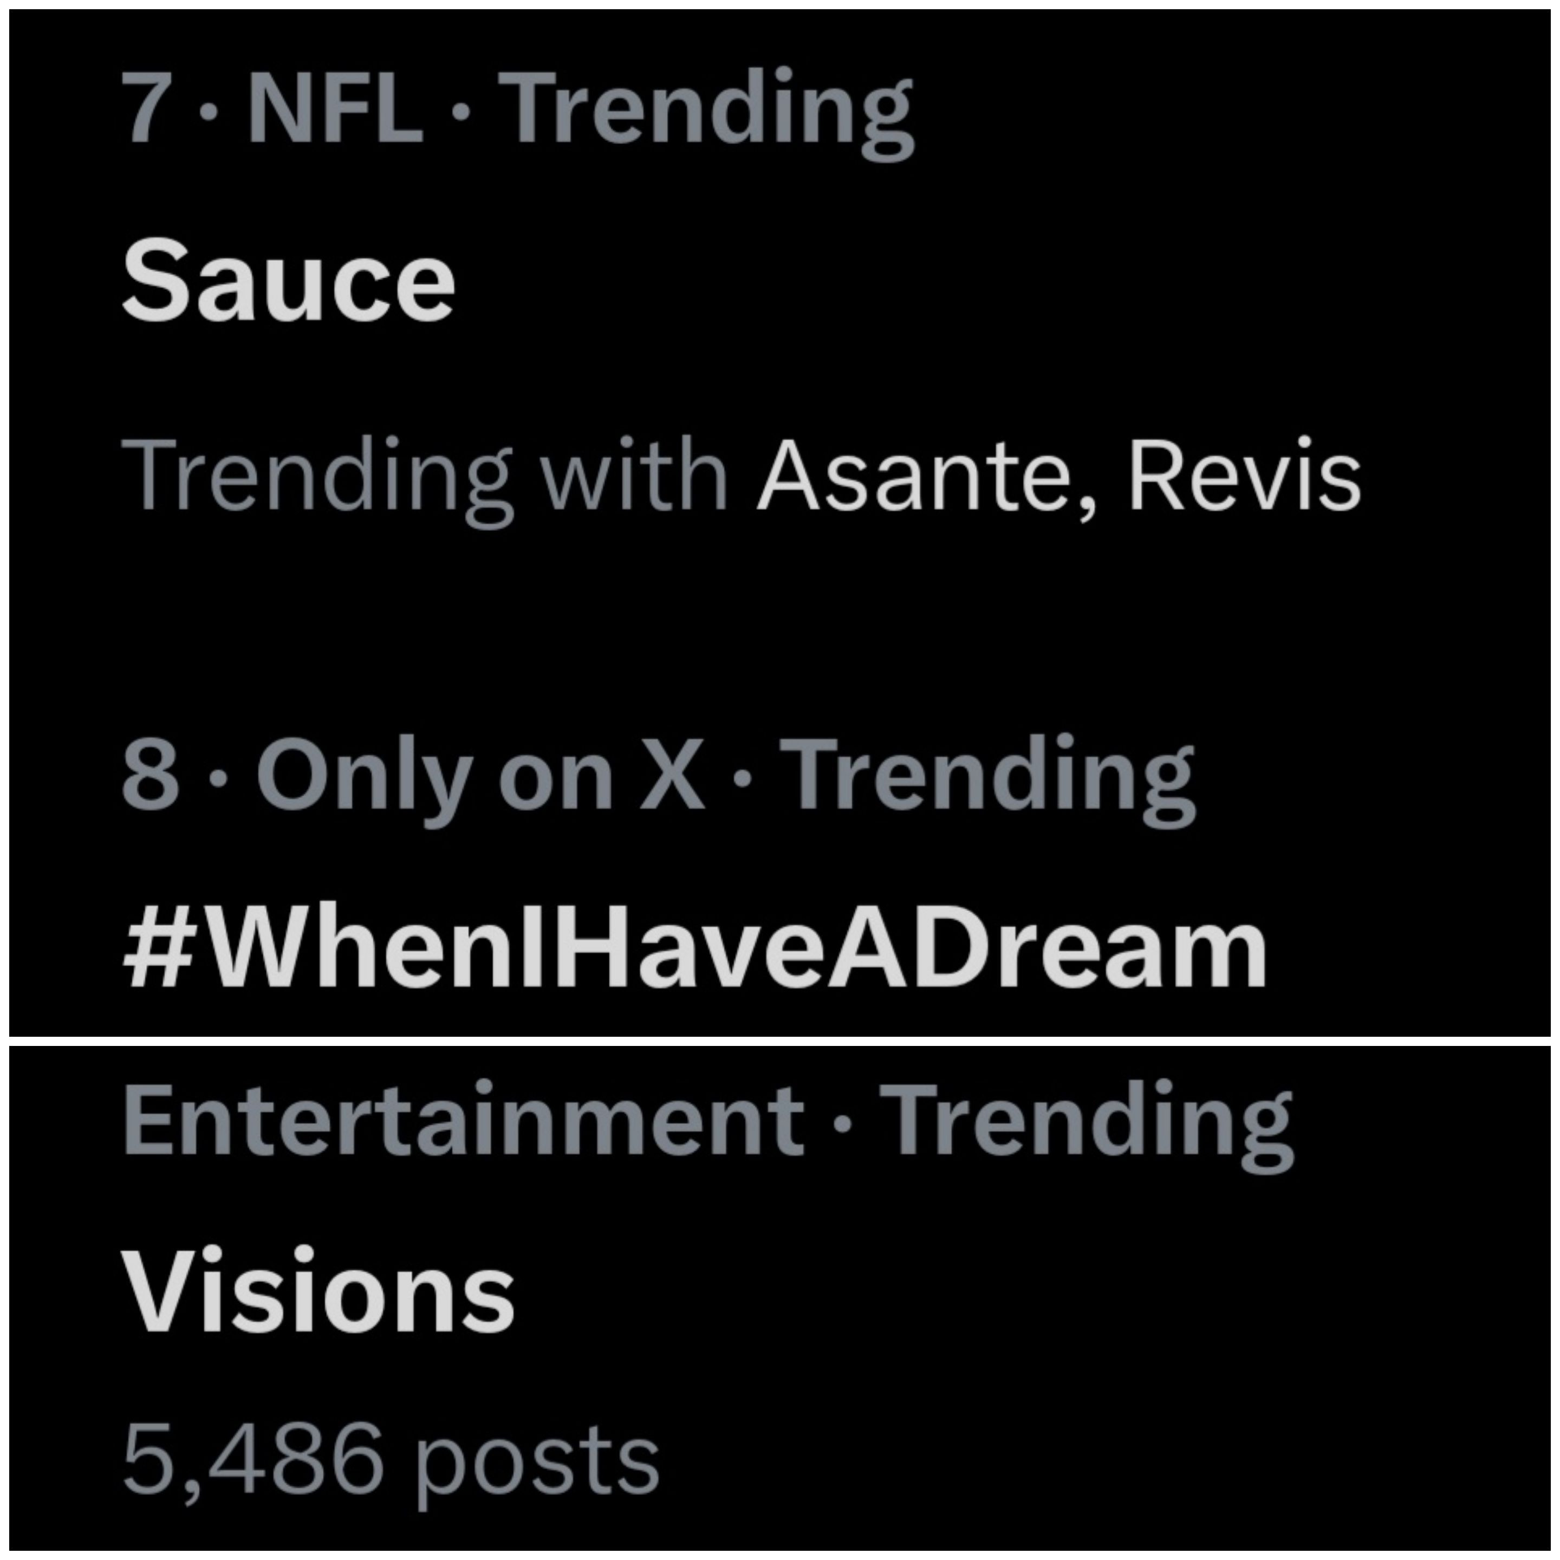
Task: Click "Trending with" text below Sauce
Action: tap(424, 477)
